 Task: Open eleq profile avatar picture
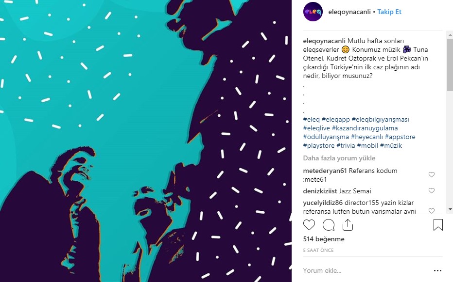313,12
